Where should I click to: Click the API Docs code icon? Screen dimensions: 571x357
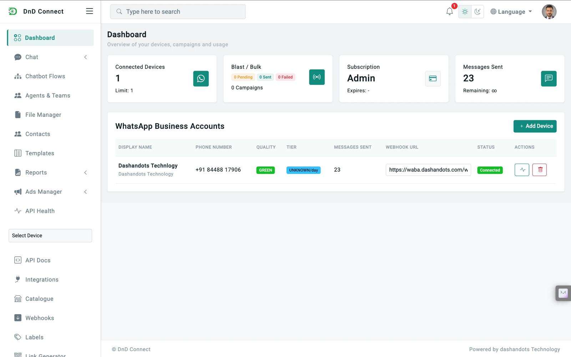(x=18, y=260)
